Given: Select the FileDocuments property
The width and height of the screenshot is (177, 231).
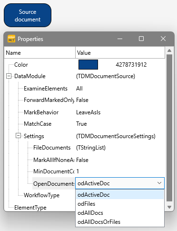Looking at the screenshot, I should pyautogui.click(x=52, y=148).
